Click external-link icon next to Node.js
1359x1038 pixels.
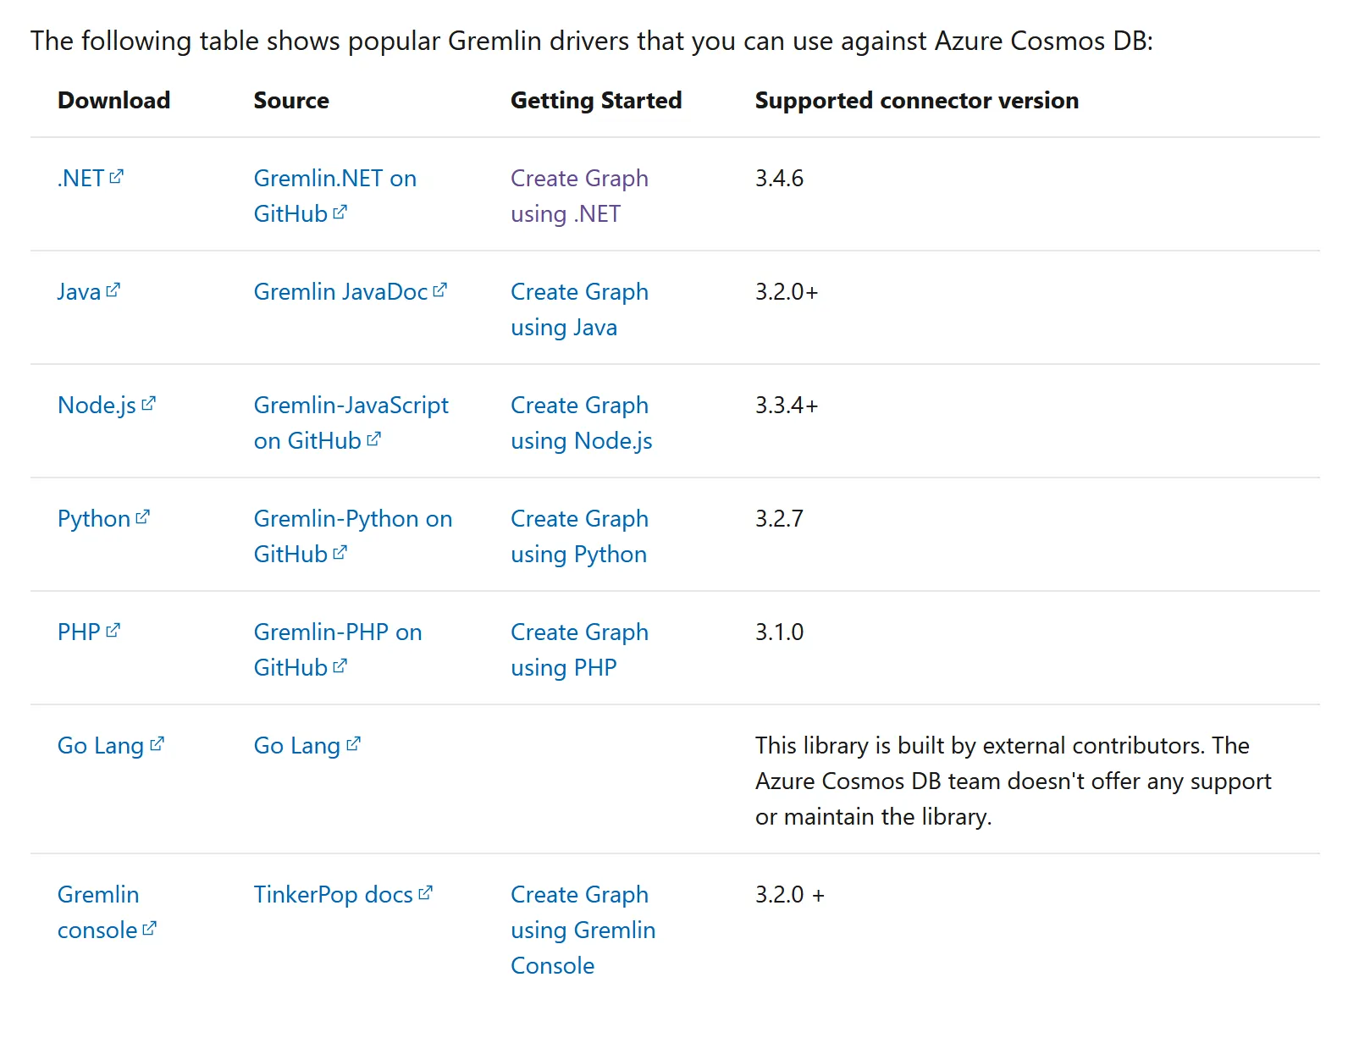click(x=149, y=404)
